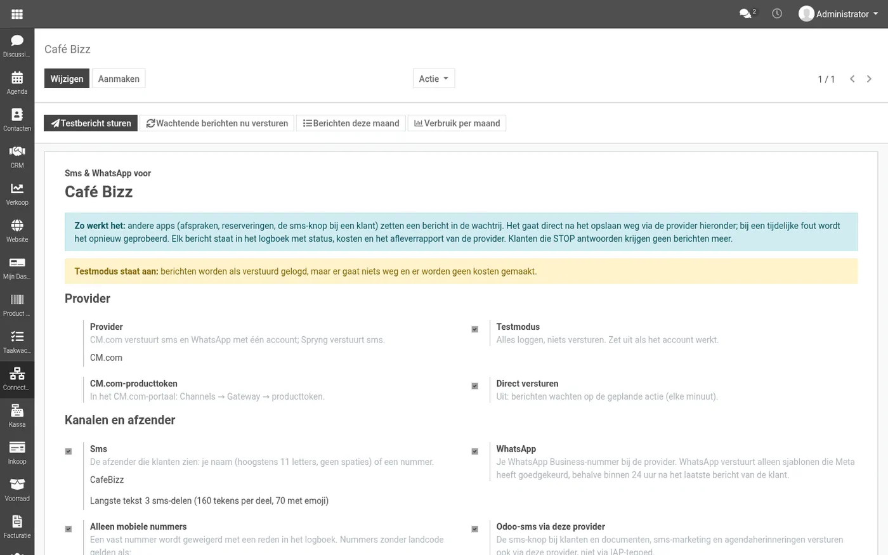Open the Kassa point of sale app

[x=17, y=415]
